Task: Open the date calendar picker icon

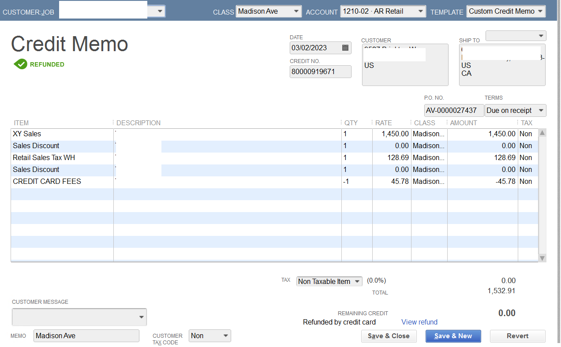Action: click(345, 48)
